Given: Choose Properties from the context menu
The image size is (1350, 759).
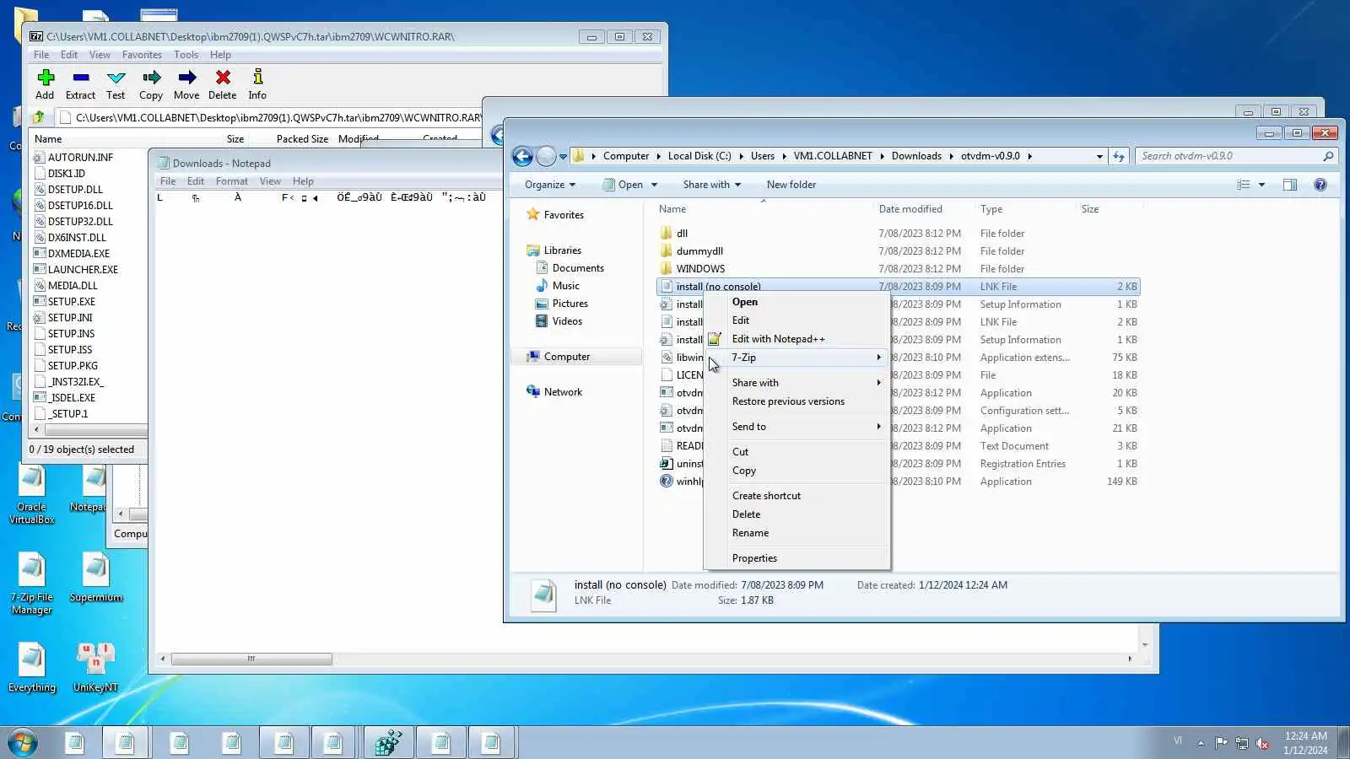Looking at the screenshot, I should pos(796,558).
